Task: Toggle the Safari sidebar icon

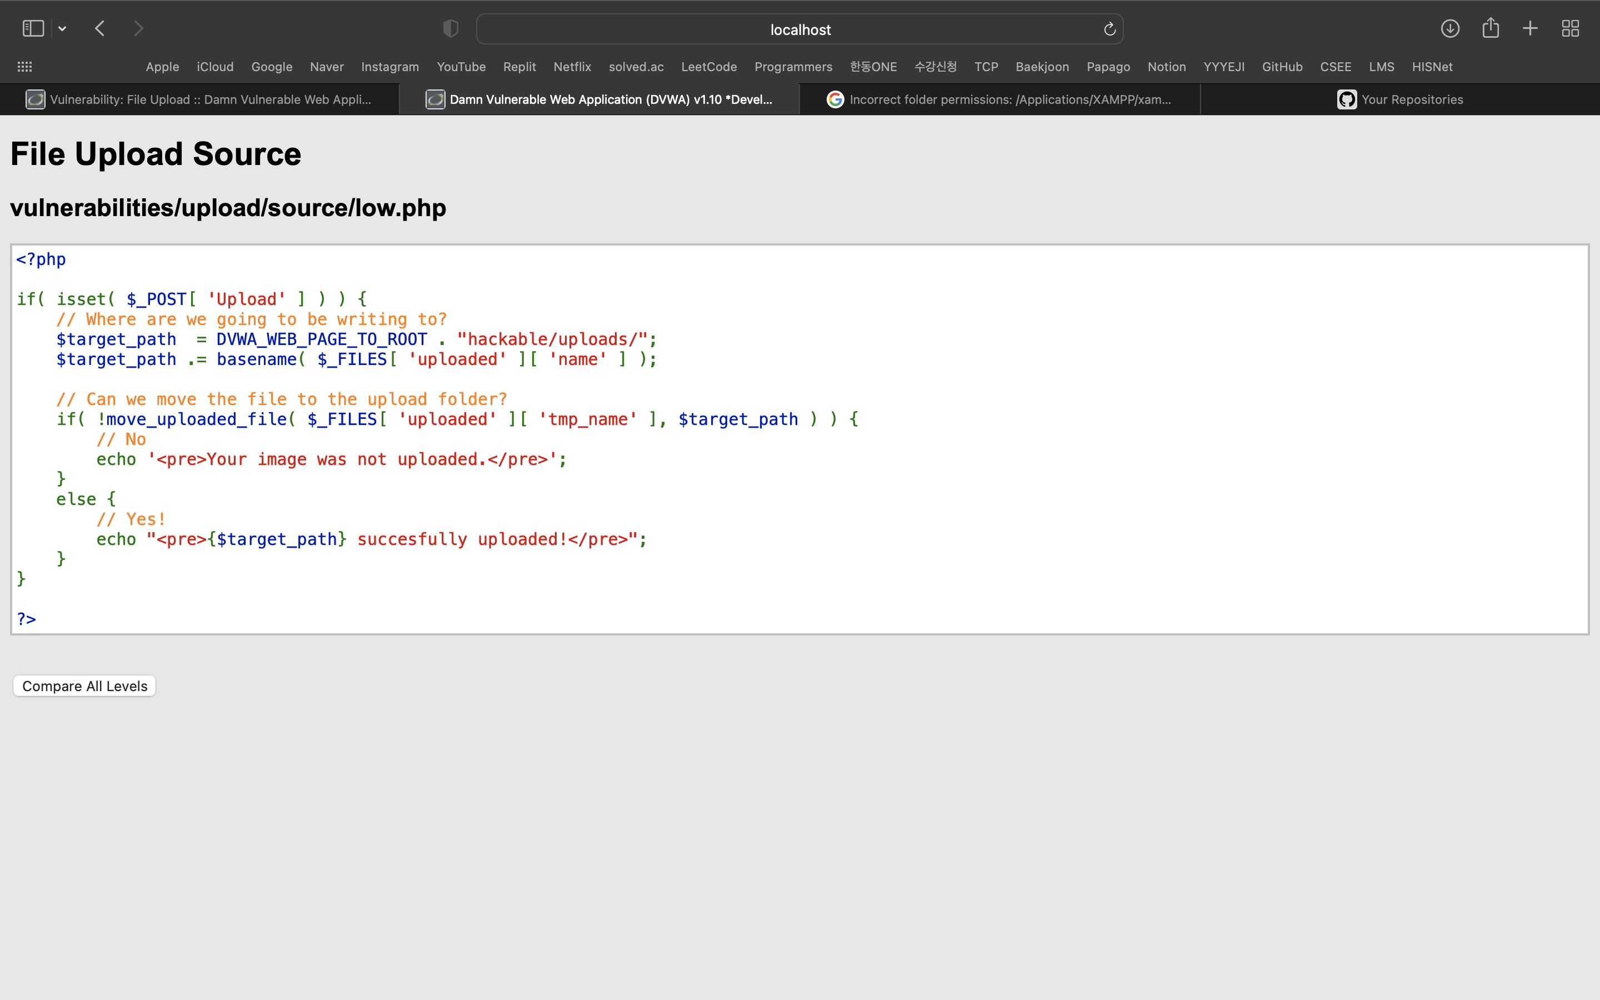Action: (33, 28)
